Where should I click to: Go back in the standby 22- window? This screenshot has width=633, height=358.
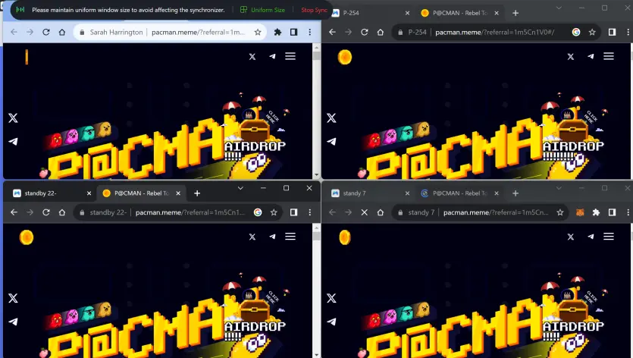[14, 212]
